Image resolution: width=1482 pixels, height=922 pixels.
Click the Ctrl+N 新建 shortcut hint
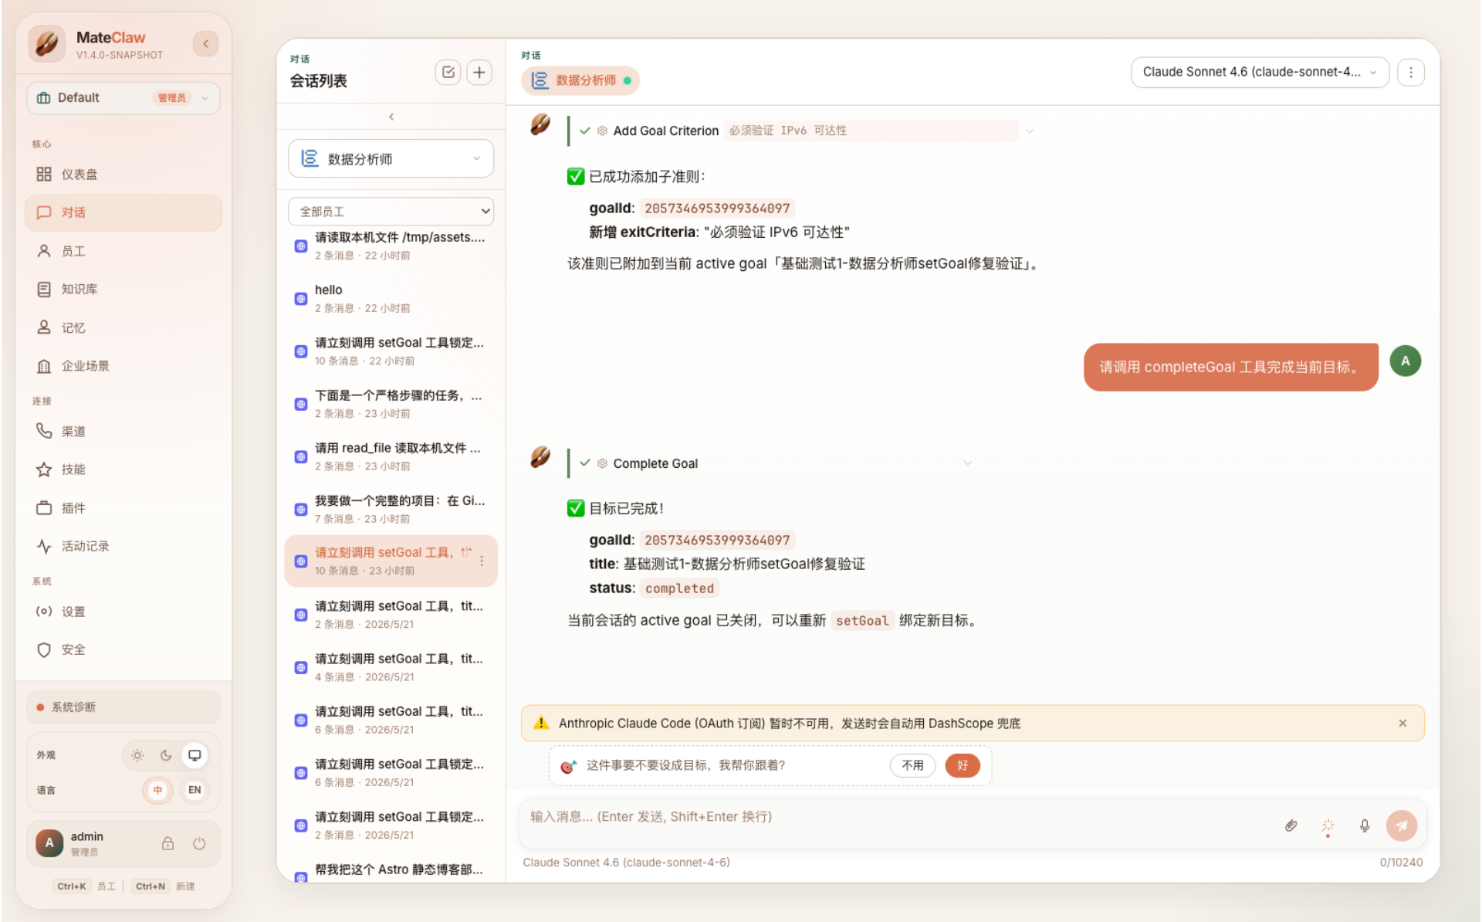coord(164,886)
